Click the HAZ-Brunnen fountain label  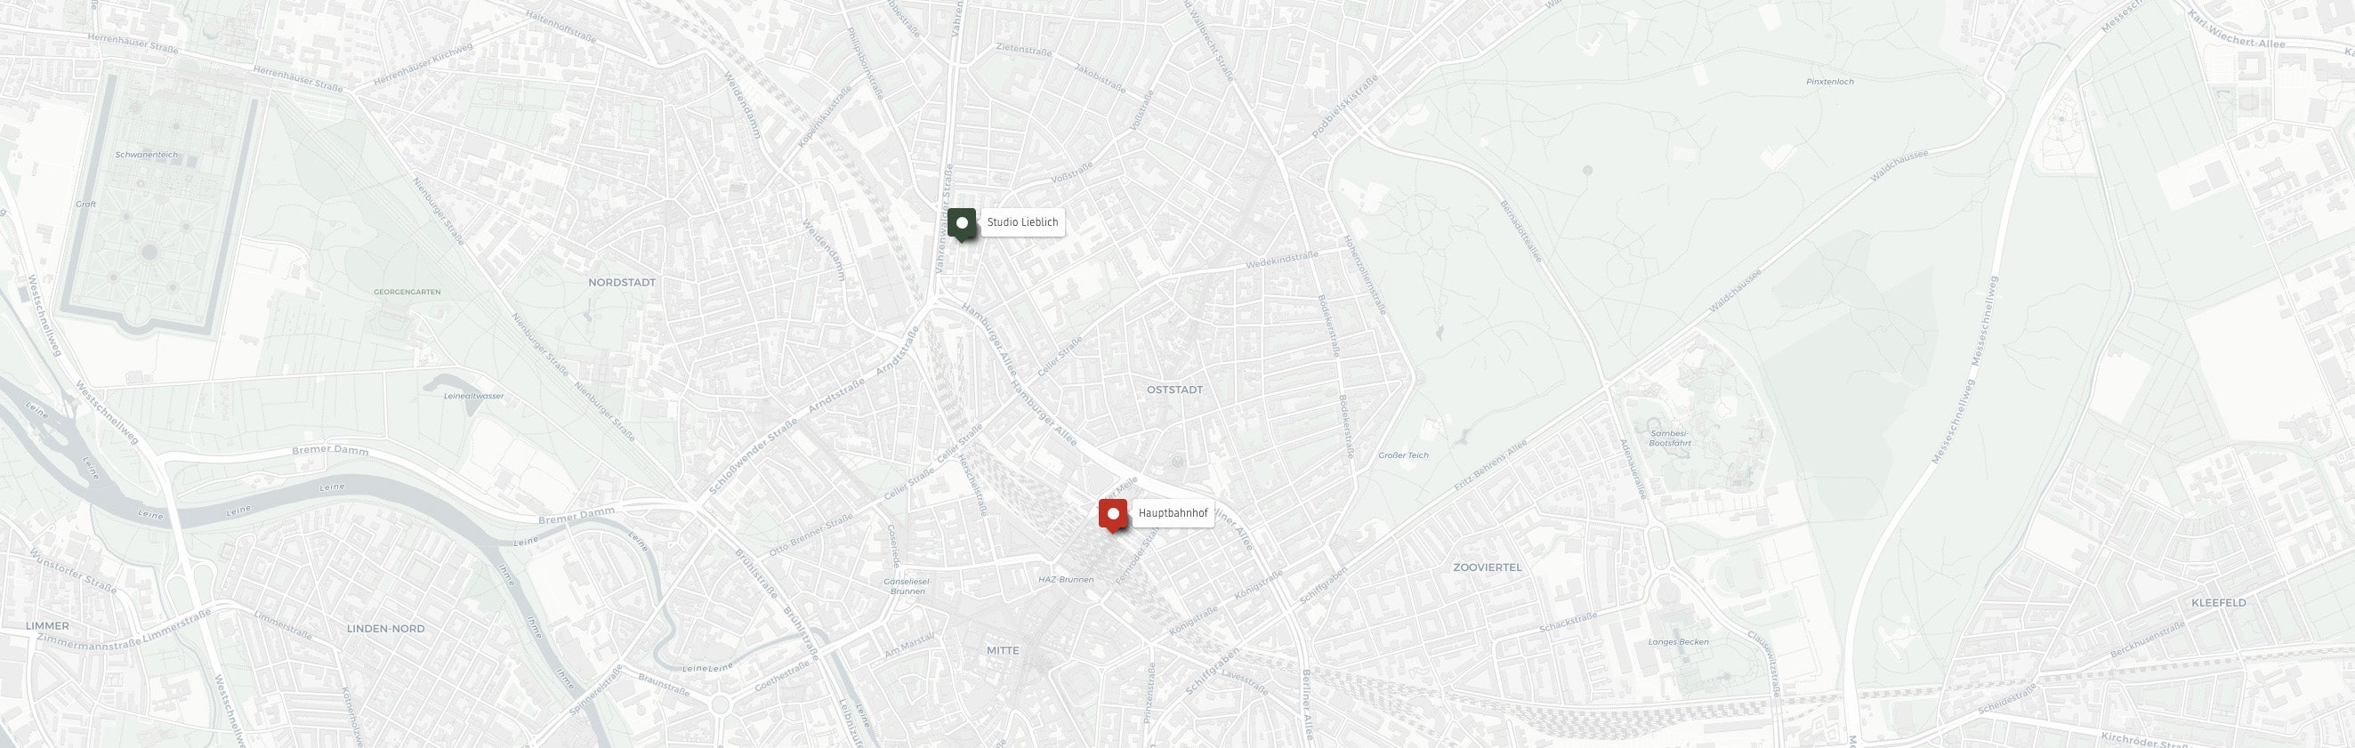(1066, 579)
